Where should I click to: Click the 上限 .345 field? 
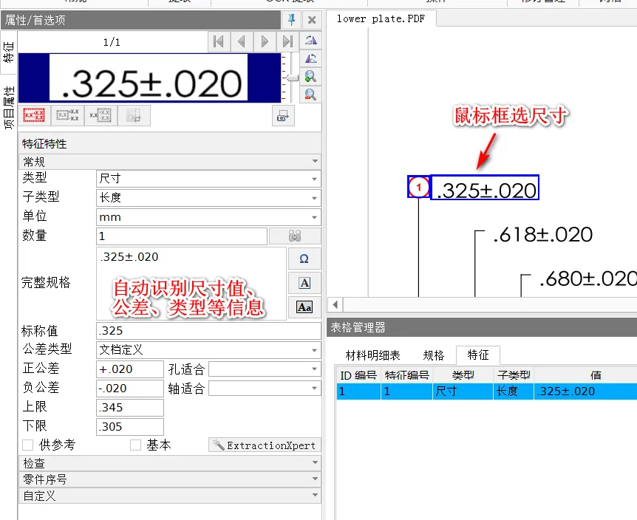(x=130, y=408)
